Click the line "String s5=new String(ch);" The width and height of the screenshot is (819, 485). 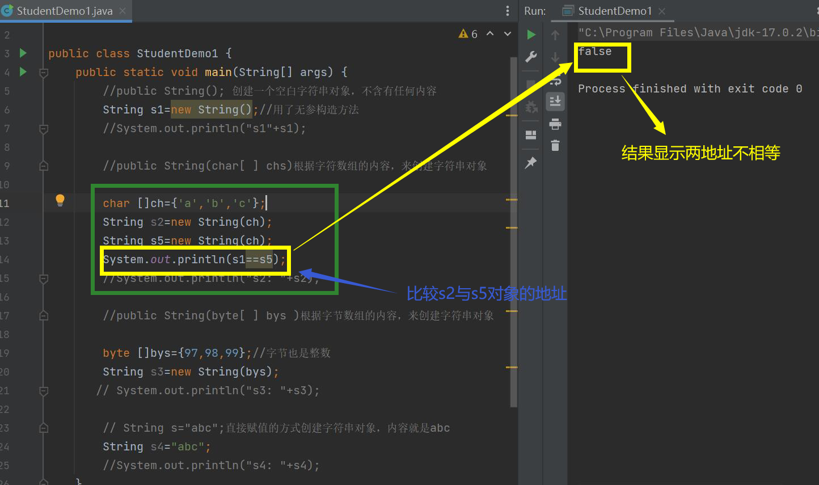[187, 241]
